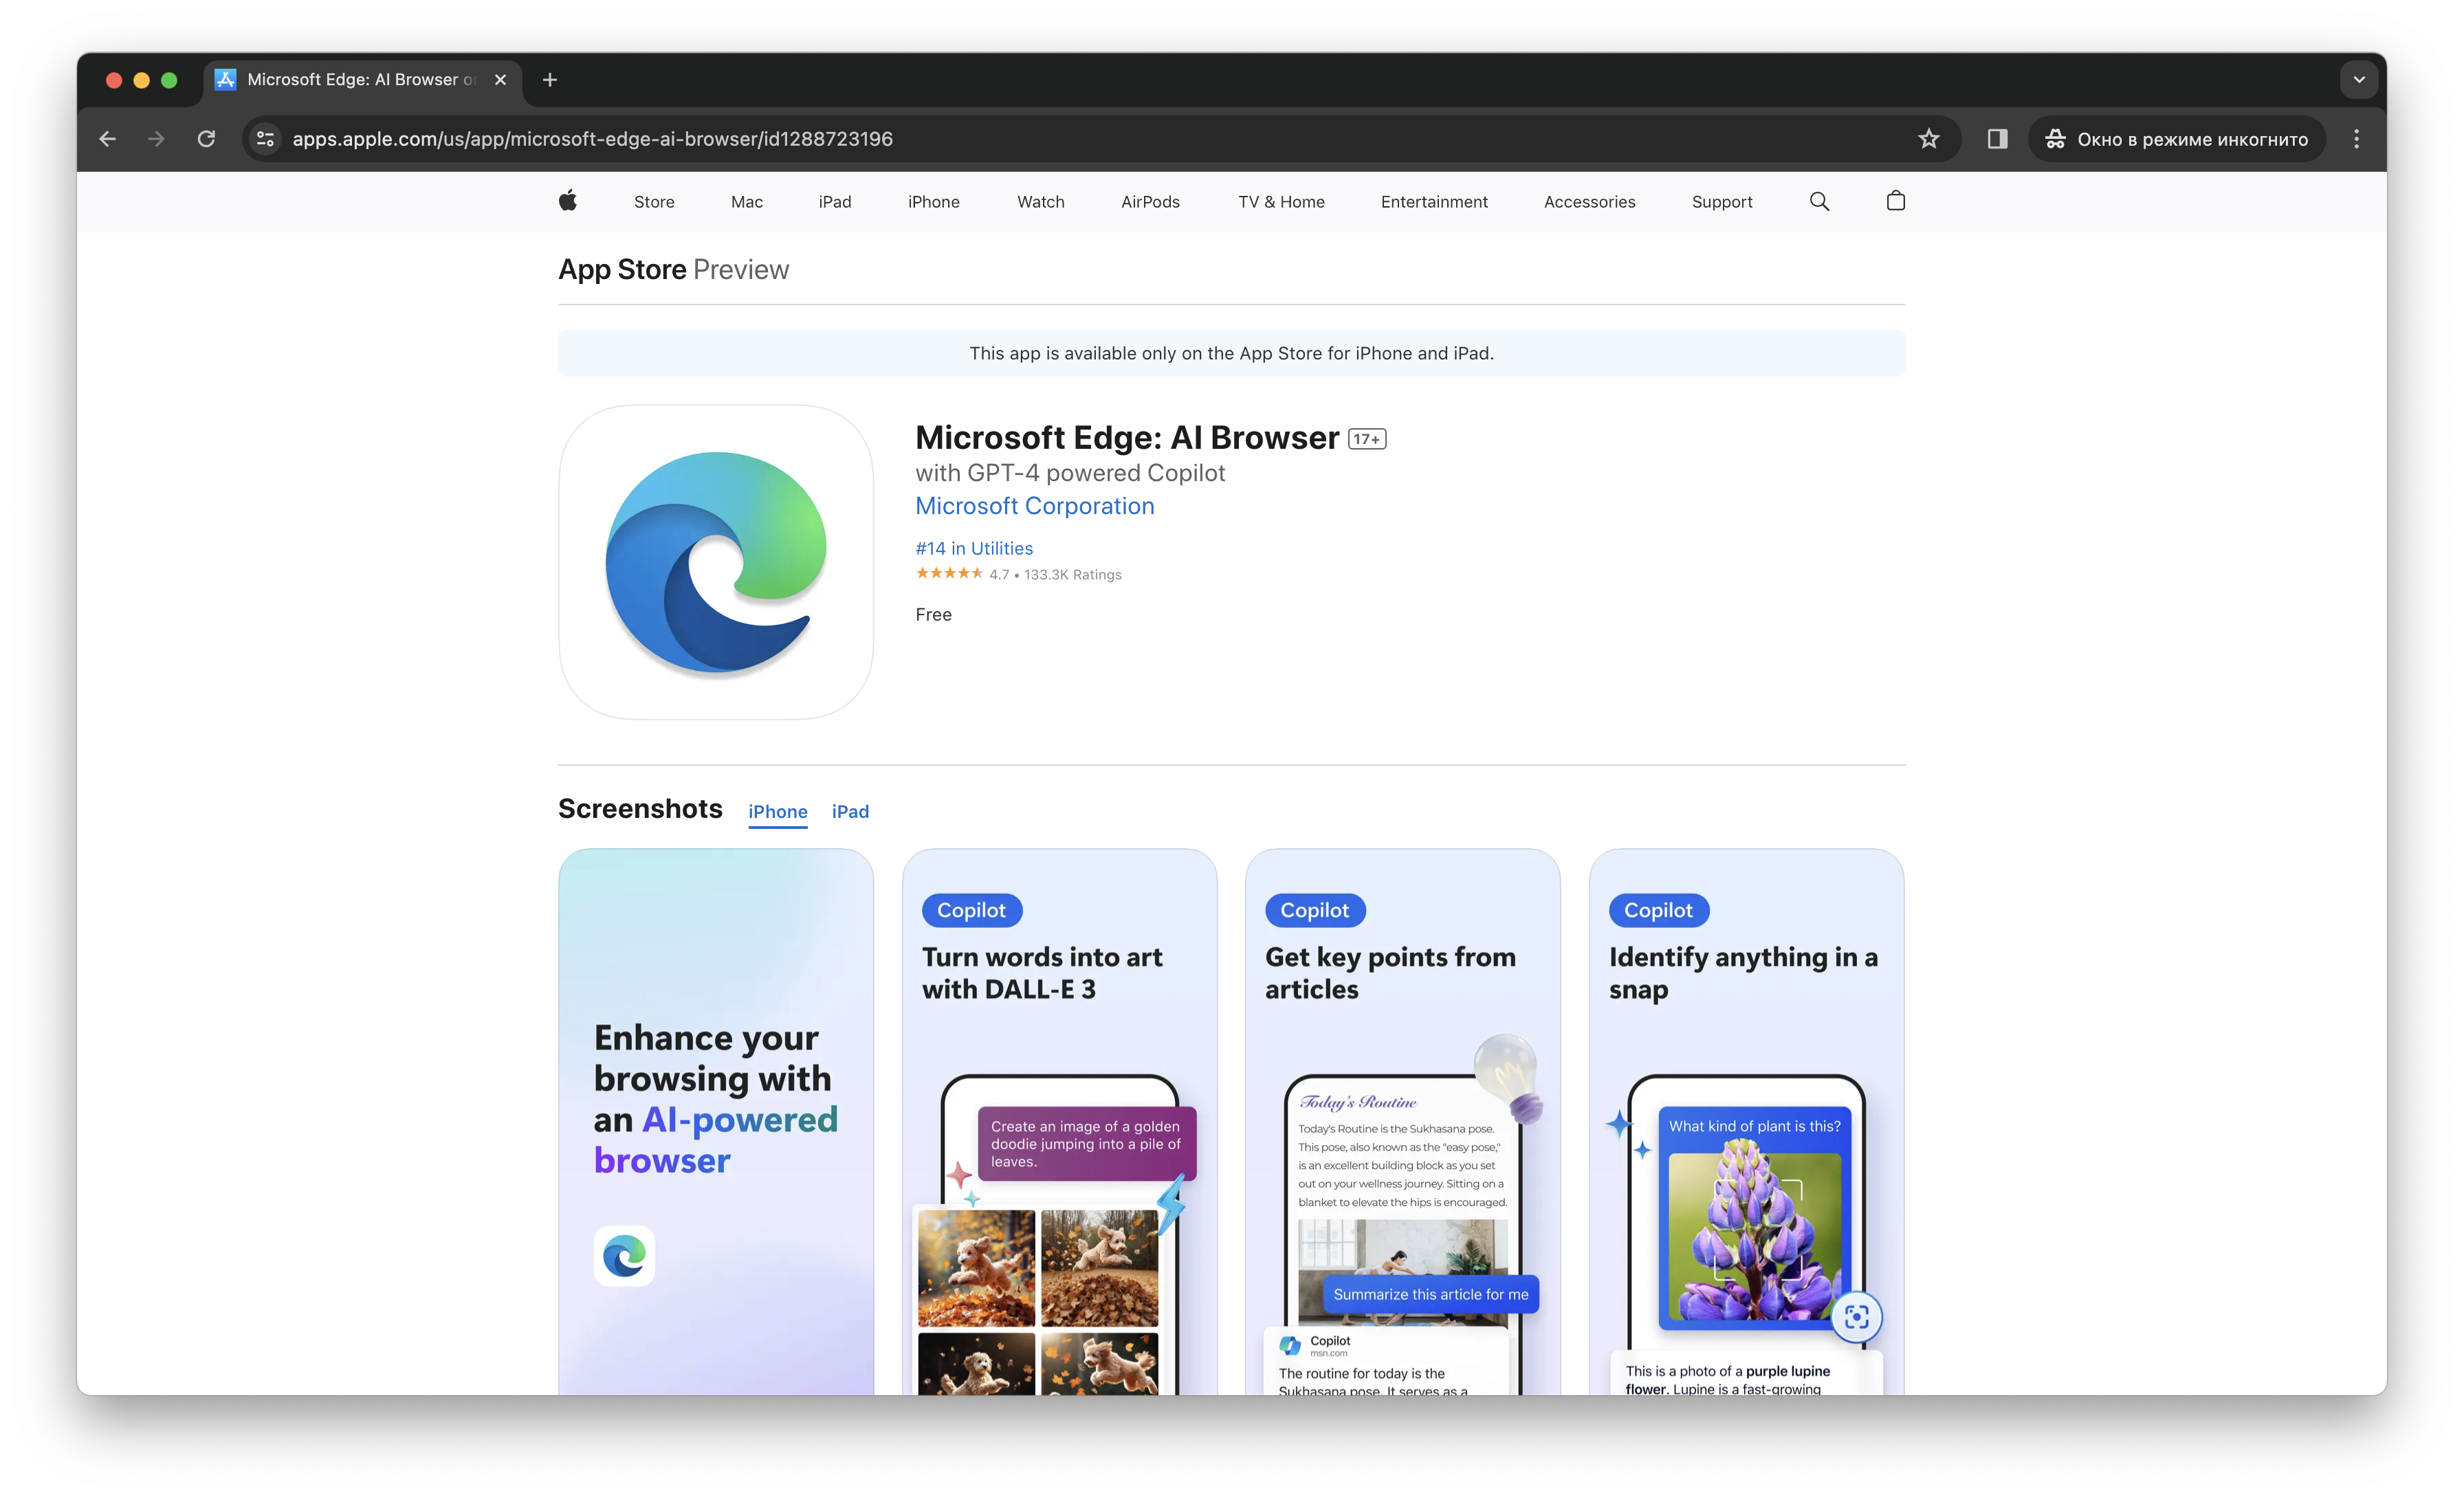Image resolution: width=2464 pixels, height=1497 pixels.
Task: Expand the tab search dropdown arrow
Action: click(2358, 80)
